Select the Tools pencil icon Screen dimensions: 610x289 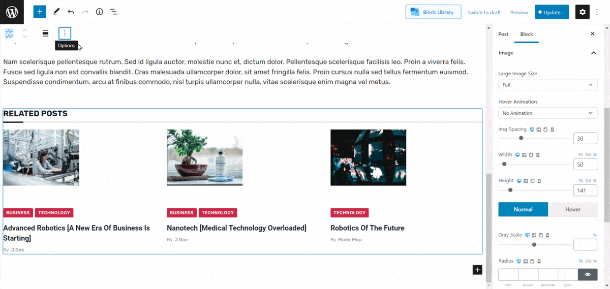click(x=56, y=12)
